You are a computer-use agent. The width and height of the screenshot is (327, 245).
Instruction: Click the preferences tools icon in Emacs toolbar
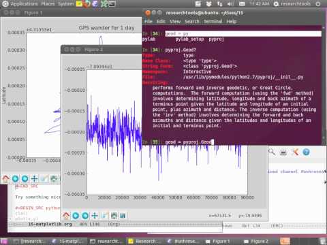tap(295, 152)
